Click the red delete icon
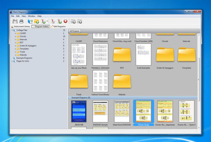 tap(66, 21)
